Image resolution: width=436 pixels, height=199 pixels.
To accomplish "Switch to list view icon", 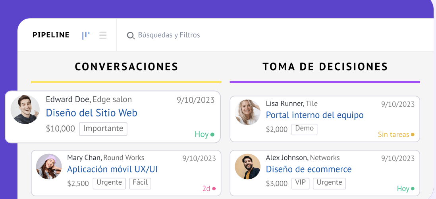I will [x=103, y=35].
